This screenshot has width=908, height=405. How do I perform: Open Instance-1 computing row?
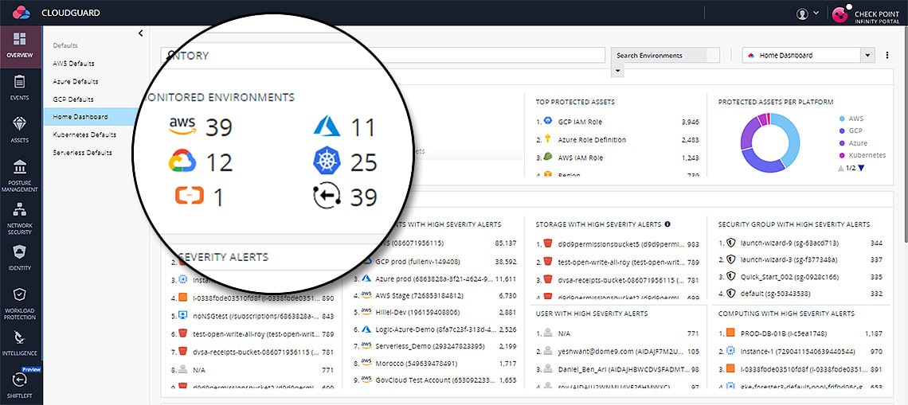coord(800,351)
